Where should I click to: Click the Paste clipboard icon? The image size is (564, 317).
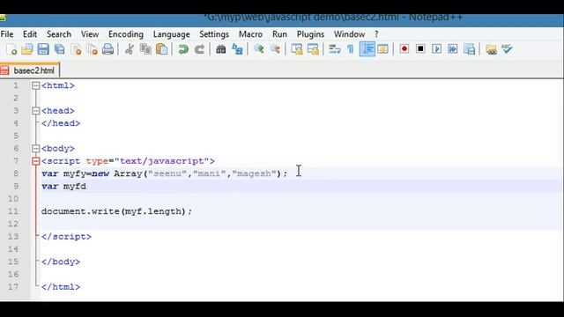pyautogui.click(x=162, y=49)
